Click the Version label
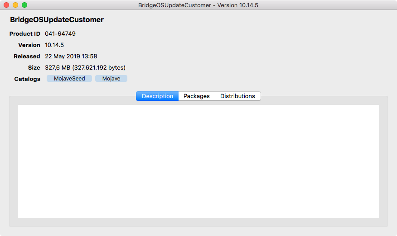Viewport: 397px width, 236px height. pos(29,45)
